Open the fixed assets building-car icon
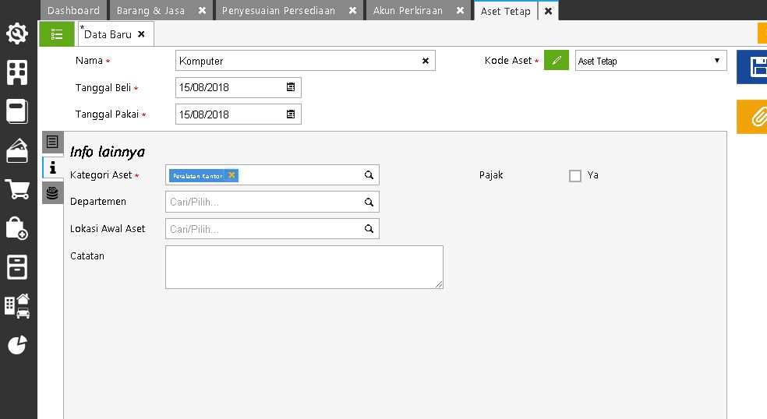The image size is (767, 419). 17,305
